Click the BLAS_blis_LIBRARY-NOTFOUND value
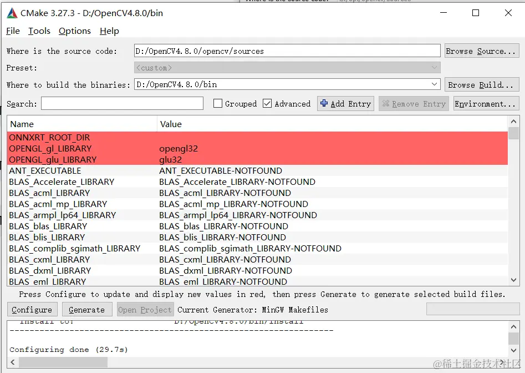Screen dimensions: 525x373 coord(223,237)
